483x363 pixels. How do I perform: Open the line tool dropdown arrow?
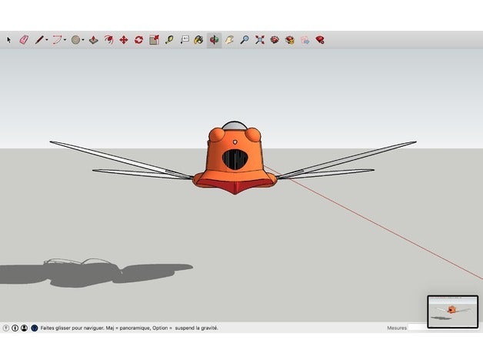pyautogui.click(x=46, y=39)
